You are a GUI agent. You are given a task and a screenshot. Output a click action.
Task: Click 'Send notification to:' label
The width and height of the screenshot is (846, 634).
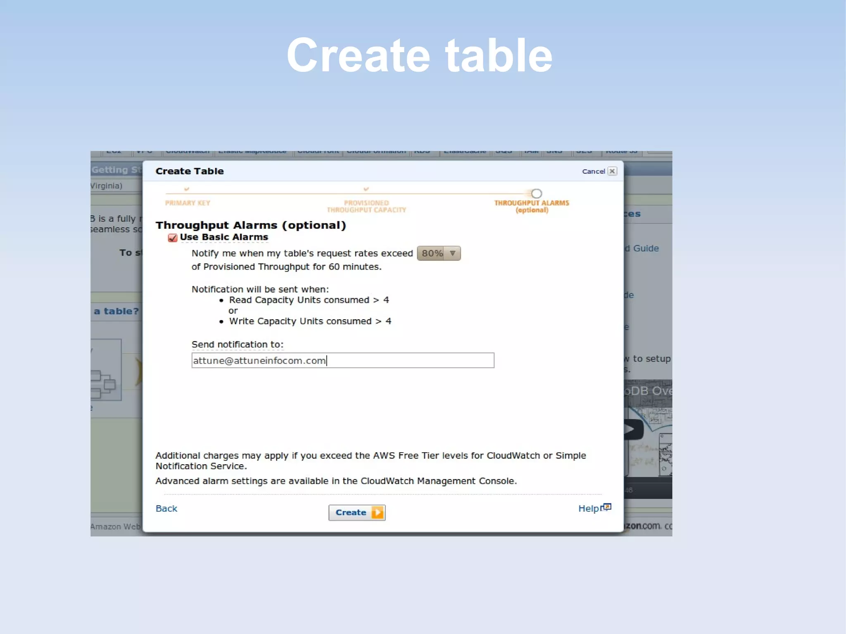(238, 344)
